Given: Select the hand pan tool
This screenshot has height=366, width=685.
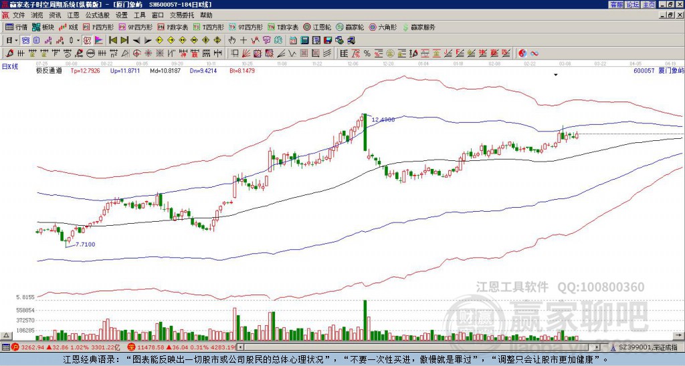Looking at the screenshot, I should tap(232, 41).
